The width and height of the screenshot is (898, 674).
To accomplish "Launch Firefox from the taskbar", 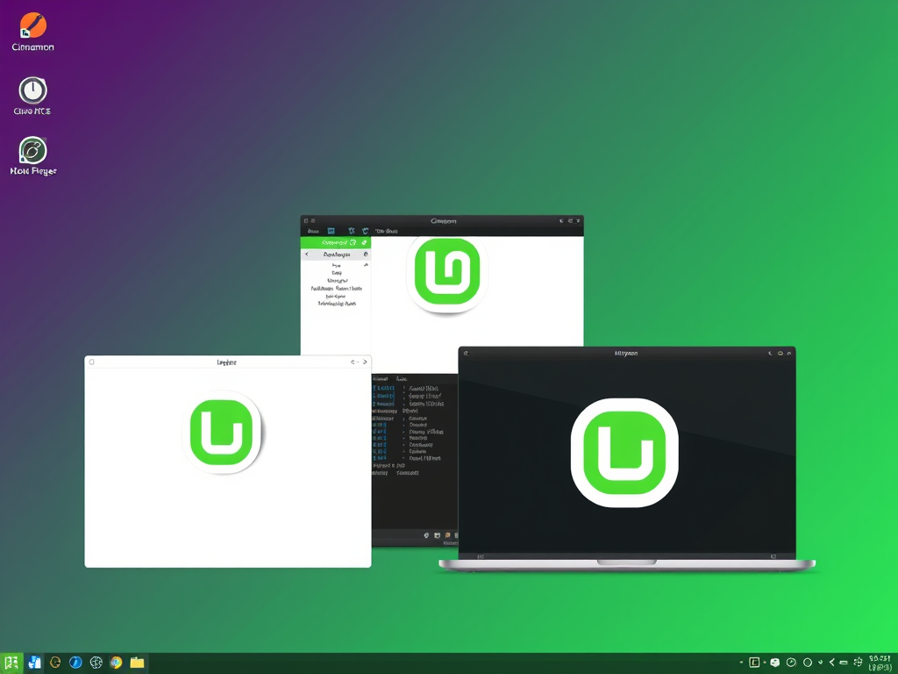I will point(117,662).
